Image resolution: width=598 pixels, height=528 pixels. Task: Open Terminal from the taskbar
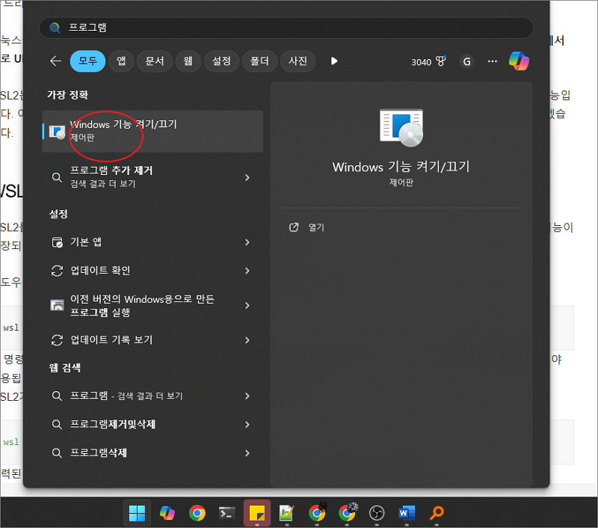point(227,513)
